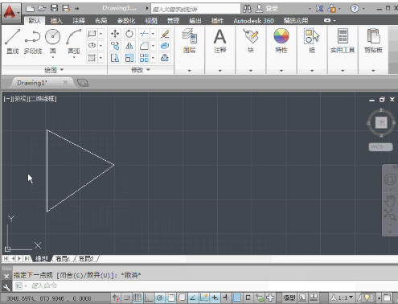Switch to the Annotate (注释) ribbon tab

pyautogui.click(x=79, y=20)
